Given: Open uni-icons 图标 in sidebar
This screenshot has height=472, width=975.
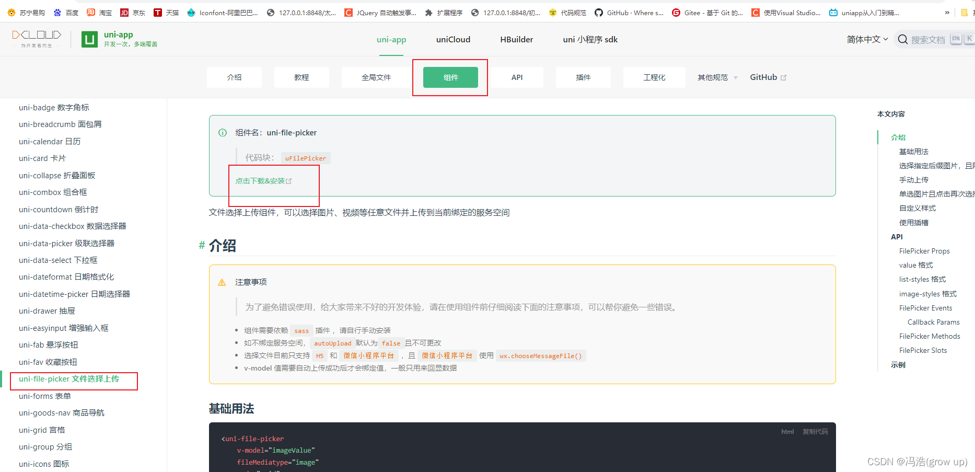Looking at the screenshot, I should tap(44, 464).
